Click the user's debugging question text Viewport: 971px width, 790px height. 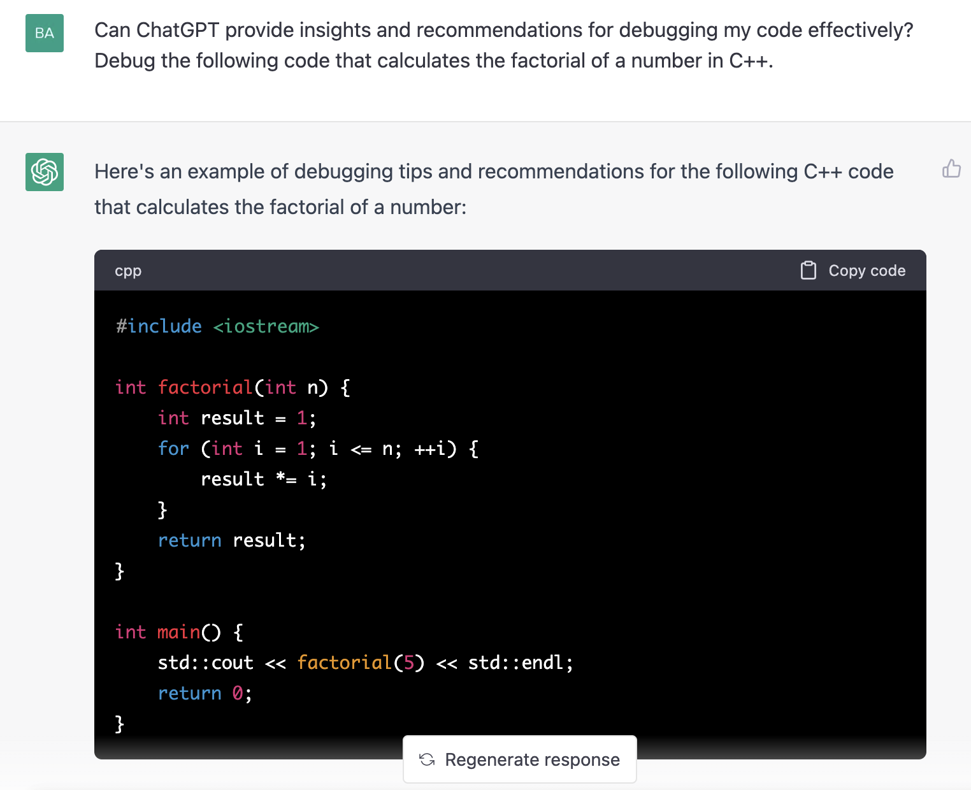pos(504,45)
